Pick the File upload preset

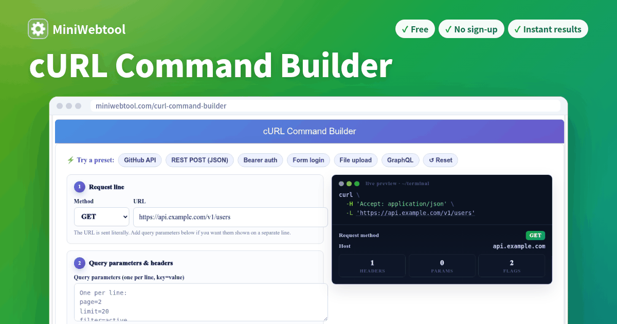[356, 160]
